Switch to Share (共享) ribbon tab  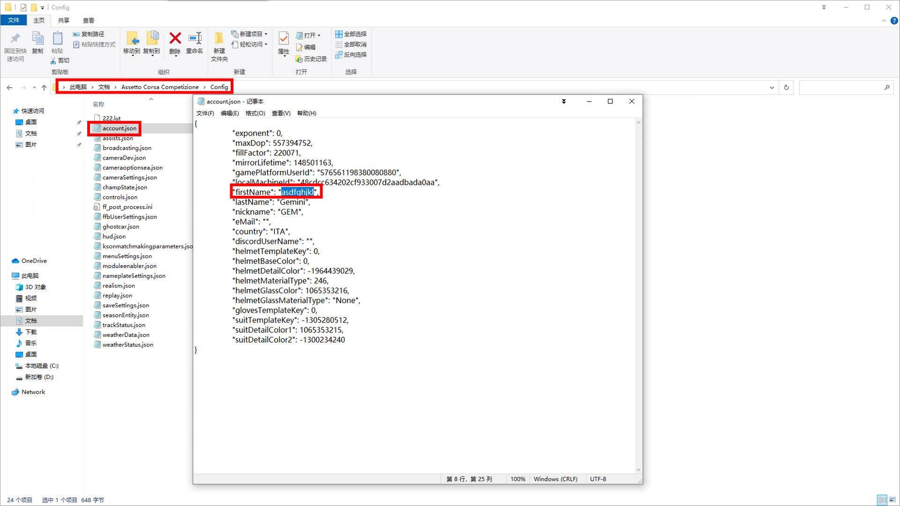[64, 20]
